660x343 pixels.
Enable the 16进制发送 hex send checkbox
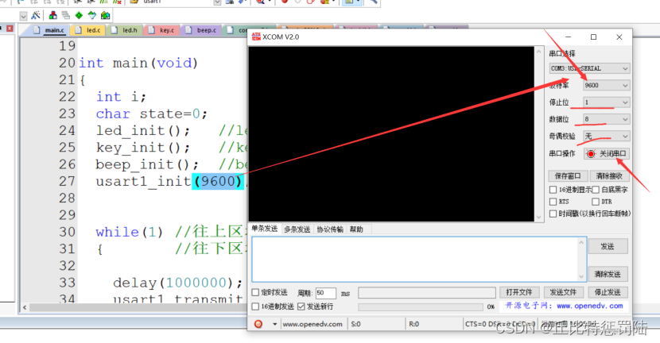coord(255,306)
